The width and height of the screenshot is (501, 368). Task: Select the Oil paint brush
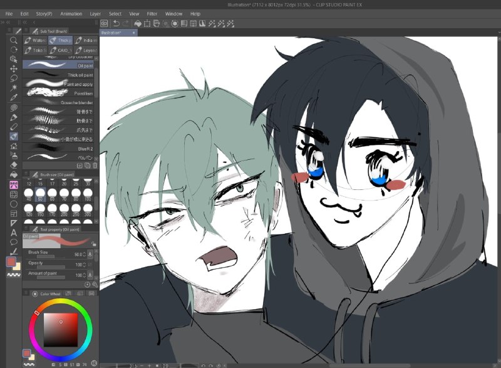[x=58, y=65]
